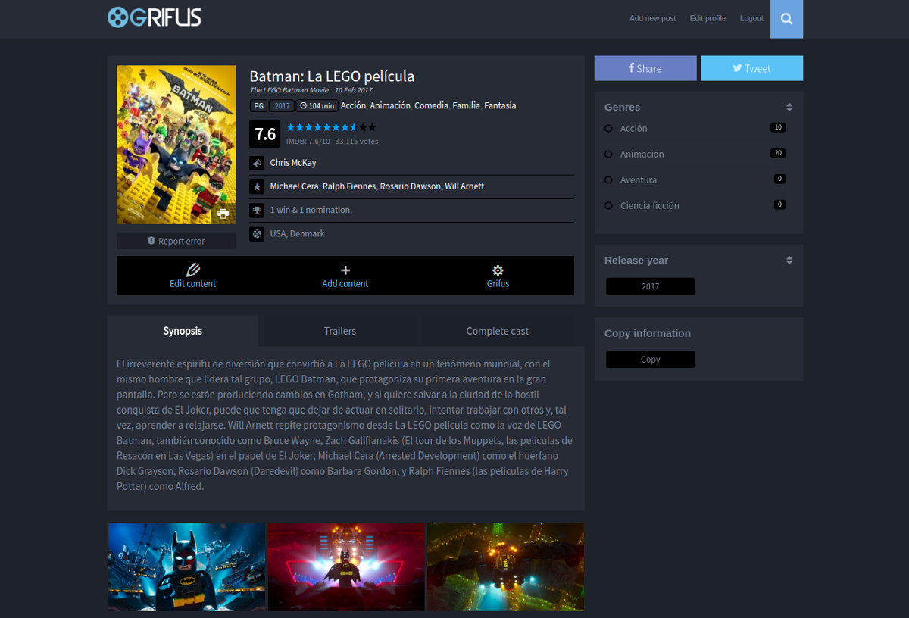Open the red-lit Batman stage still
The image size is (909, 618).
pos(346,566)
